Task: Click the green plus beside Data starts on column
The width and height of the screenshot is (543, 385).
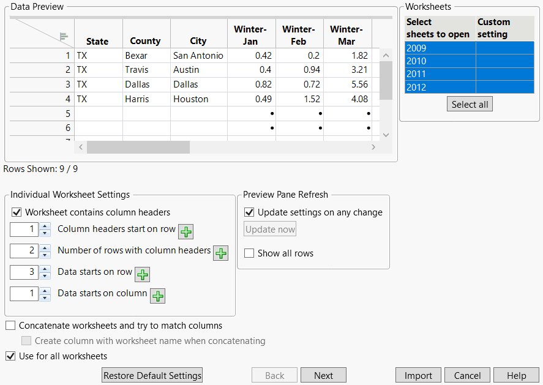Action: (157, 296)
